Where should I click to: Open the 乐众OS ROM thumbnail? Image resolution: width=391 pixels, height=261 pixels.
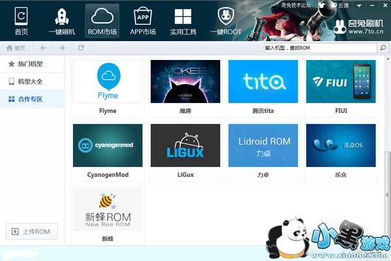click(x=341, y=146)
